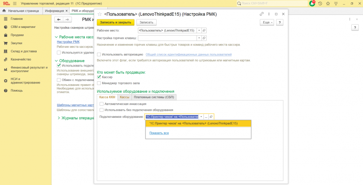Open dialog three-dots options menu

pyautogui.click(x=269, y=14)
